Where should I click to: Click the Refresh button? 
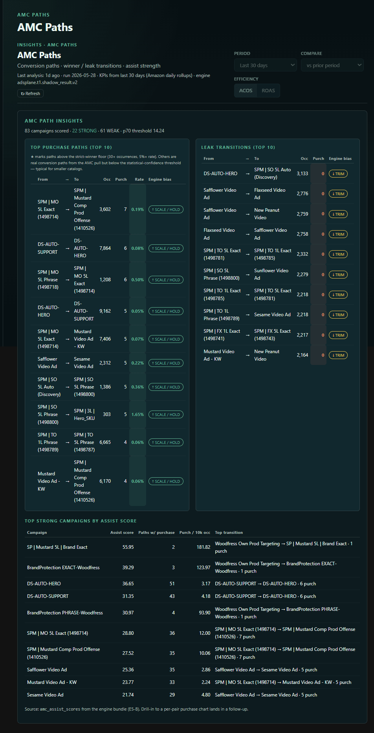coord(30,93)
